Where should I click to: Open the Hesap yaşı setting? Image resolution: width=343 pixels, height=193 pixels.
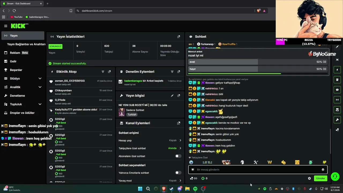[x=150, y=140]
